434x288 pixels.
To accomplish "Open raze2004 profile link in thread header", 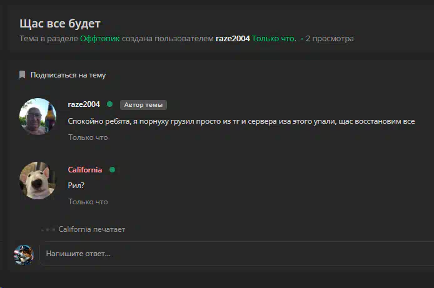I will coord(233,38).
